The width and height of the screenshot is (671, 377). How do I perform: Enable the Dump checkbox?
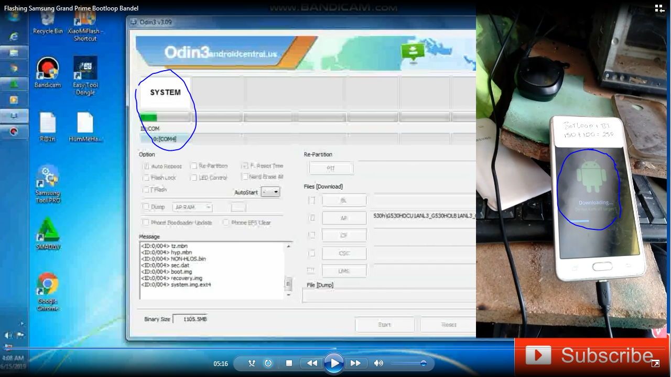(x=146, y=207)
